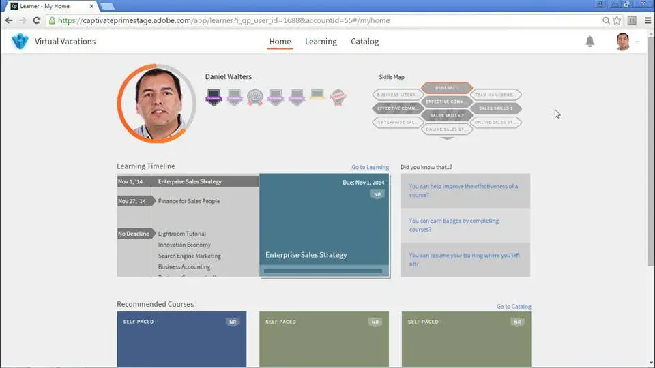
Task: Click the user avatar in header
Action: point(622,42)
